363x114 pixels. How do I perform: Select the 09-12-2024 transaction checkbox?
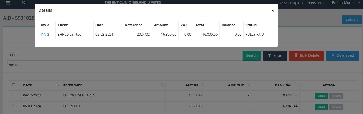(x=14, y=95)
